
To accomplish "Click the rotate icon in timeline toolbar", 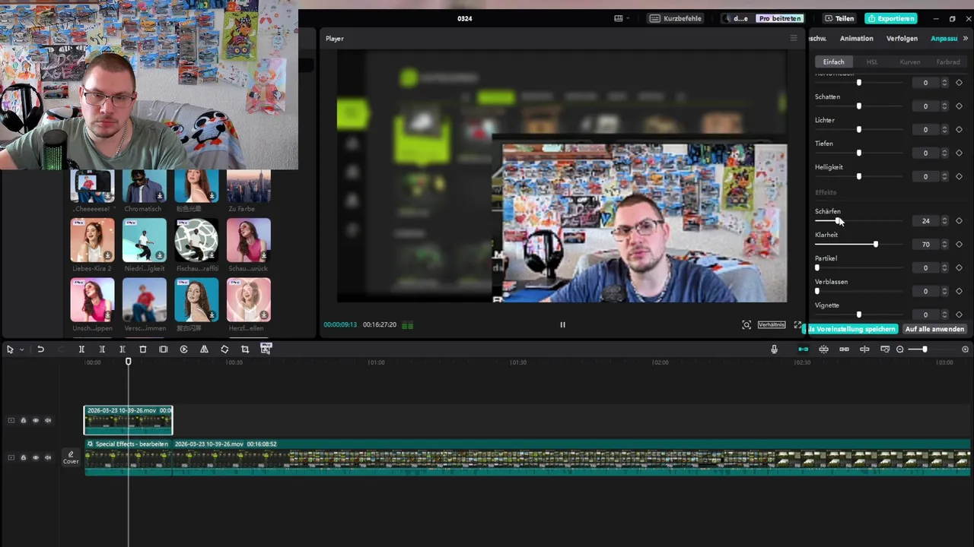I will (224, 349).
